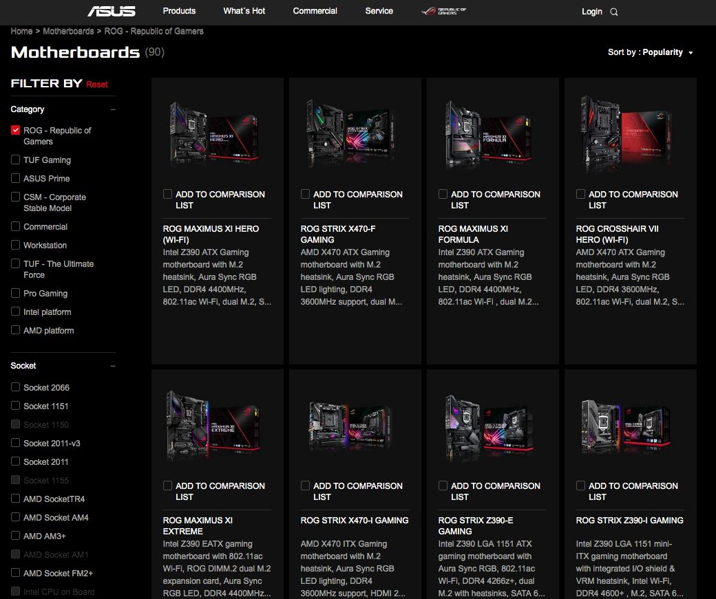
Task: Check the Commercial category filter checkbox
Action: 16,227
